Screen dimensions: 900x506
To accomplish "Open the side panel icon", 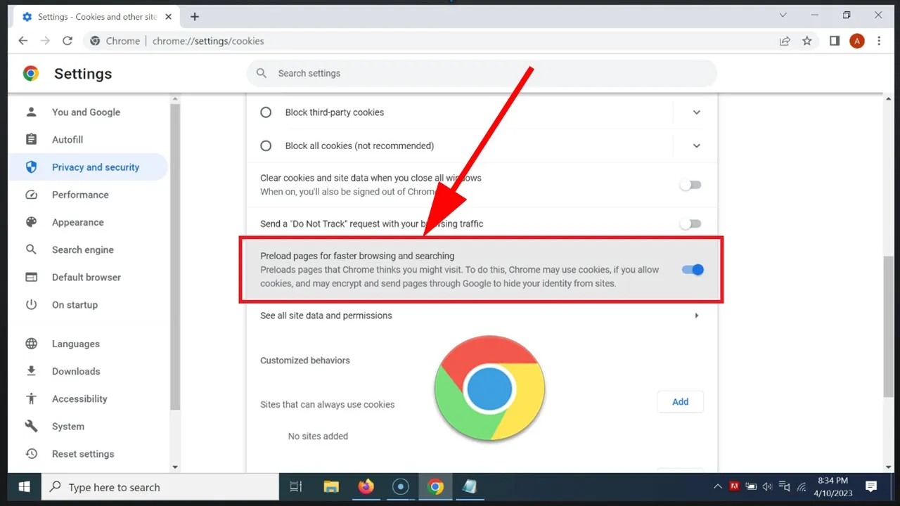I will [x=835, y=41].
